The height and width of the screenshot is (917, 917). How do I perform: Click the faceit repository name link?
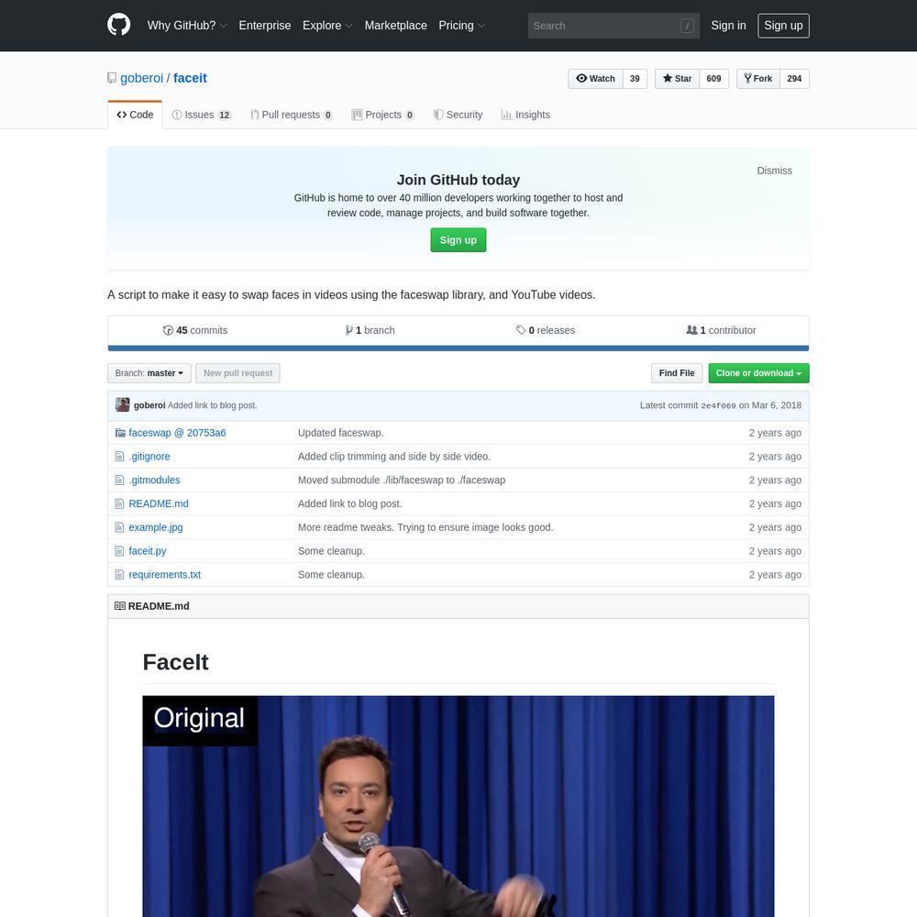[x=190, y=78]
